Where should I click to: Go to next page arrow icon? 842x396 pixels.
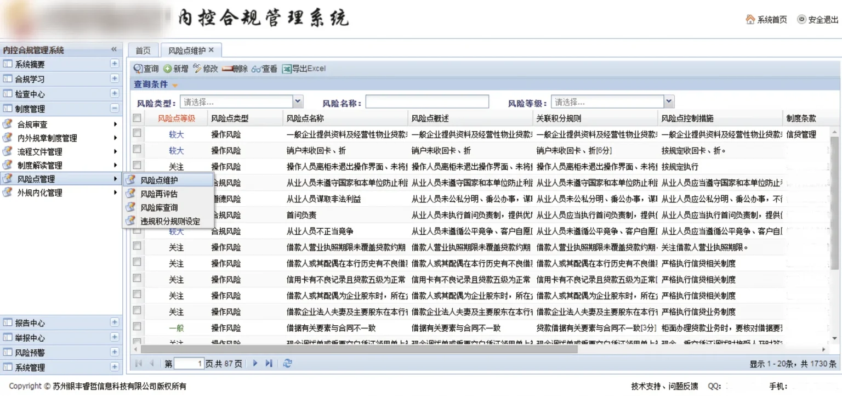255,364
